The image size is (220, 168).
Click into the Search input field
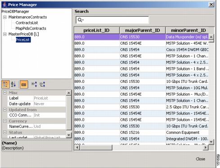click(112, 20)
